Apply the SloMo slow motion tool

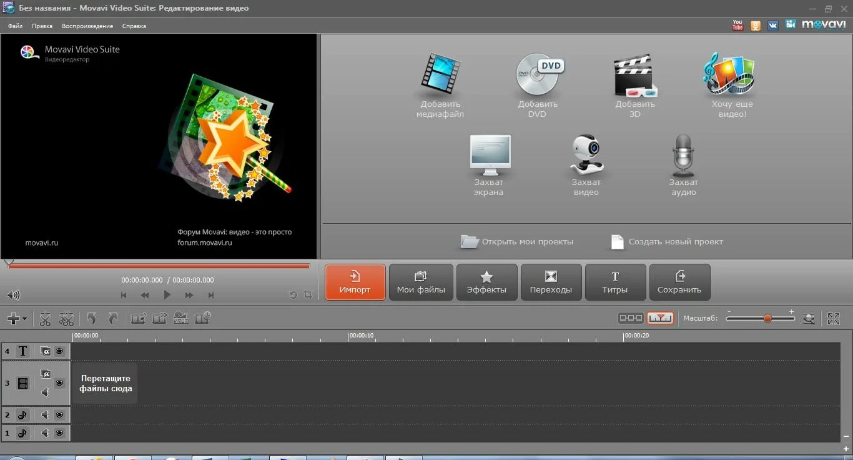click(181, 318)
